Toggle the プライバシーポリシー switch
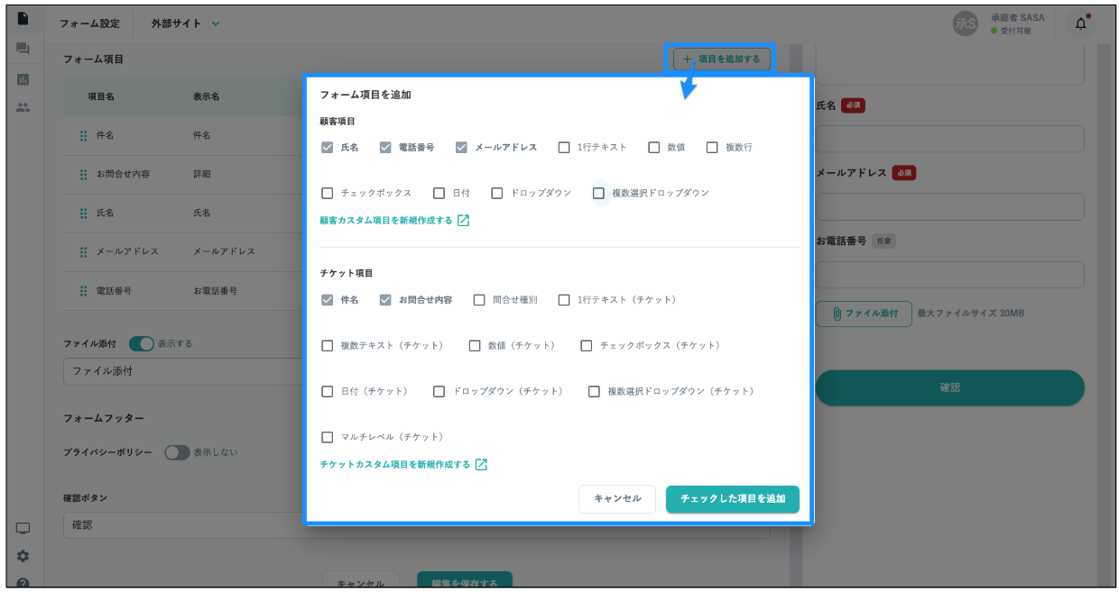The width and height of the screenshot is (1119, 592). coord(177,452)
